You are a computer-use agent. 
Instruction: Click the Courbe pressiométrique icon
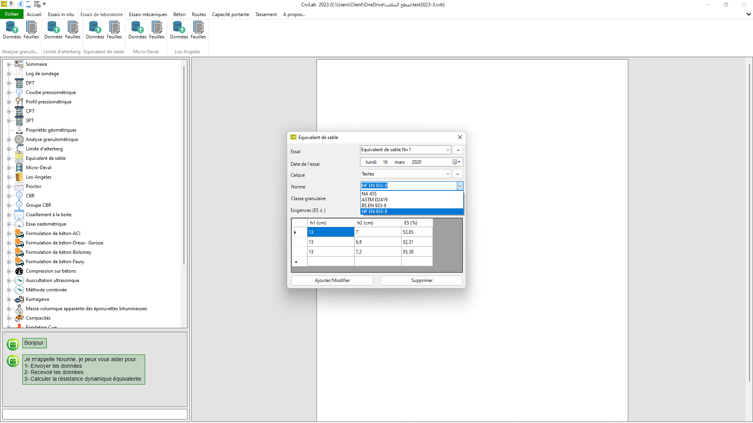click(x=19, y=92)
